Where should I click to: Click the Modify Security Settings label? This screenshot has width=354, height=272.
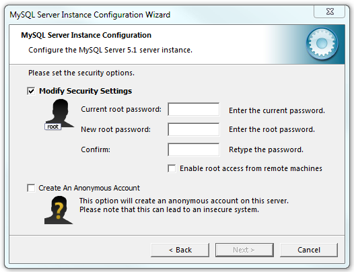[x=85, y=91]
